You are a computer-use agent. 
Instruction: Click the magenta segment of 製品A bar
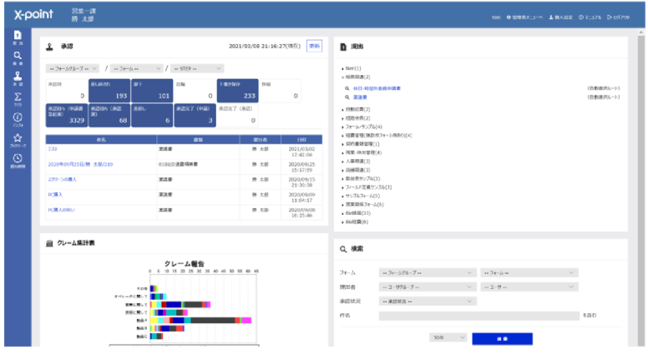(x=246, y=320)
